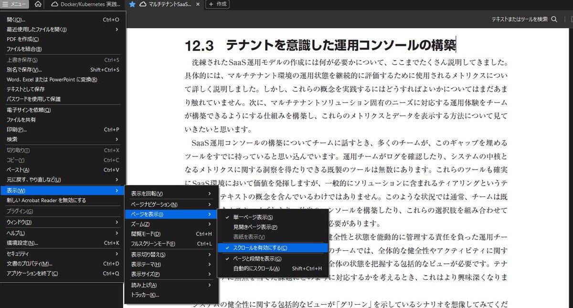The height and width of the screenshot is (308, 573).
Task: Choose 印刷(P)... menu item
Action: (x=63, y=130)
